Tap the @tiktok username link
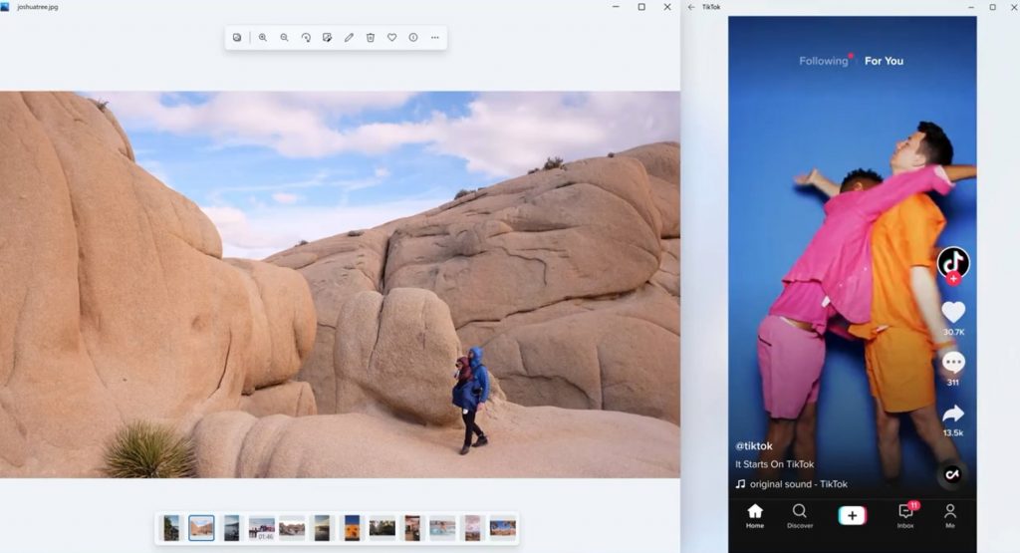This screenshot has height=553, width=1020. coord(754,446)
